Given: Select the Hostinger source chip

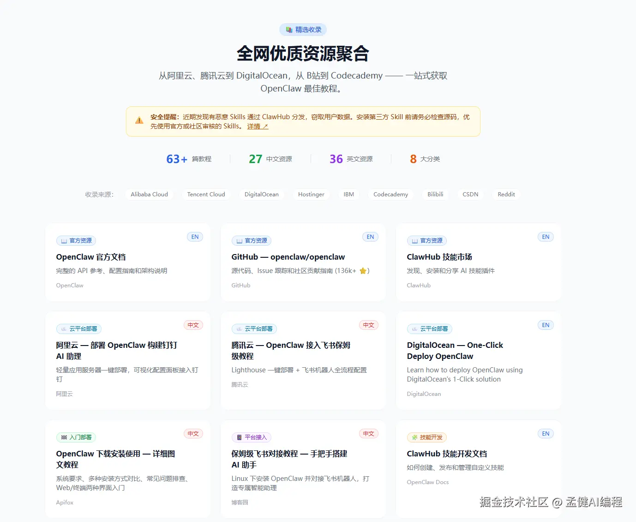Looking at the screenshot, I should coord(311,194).
